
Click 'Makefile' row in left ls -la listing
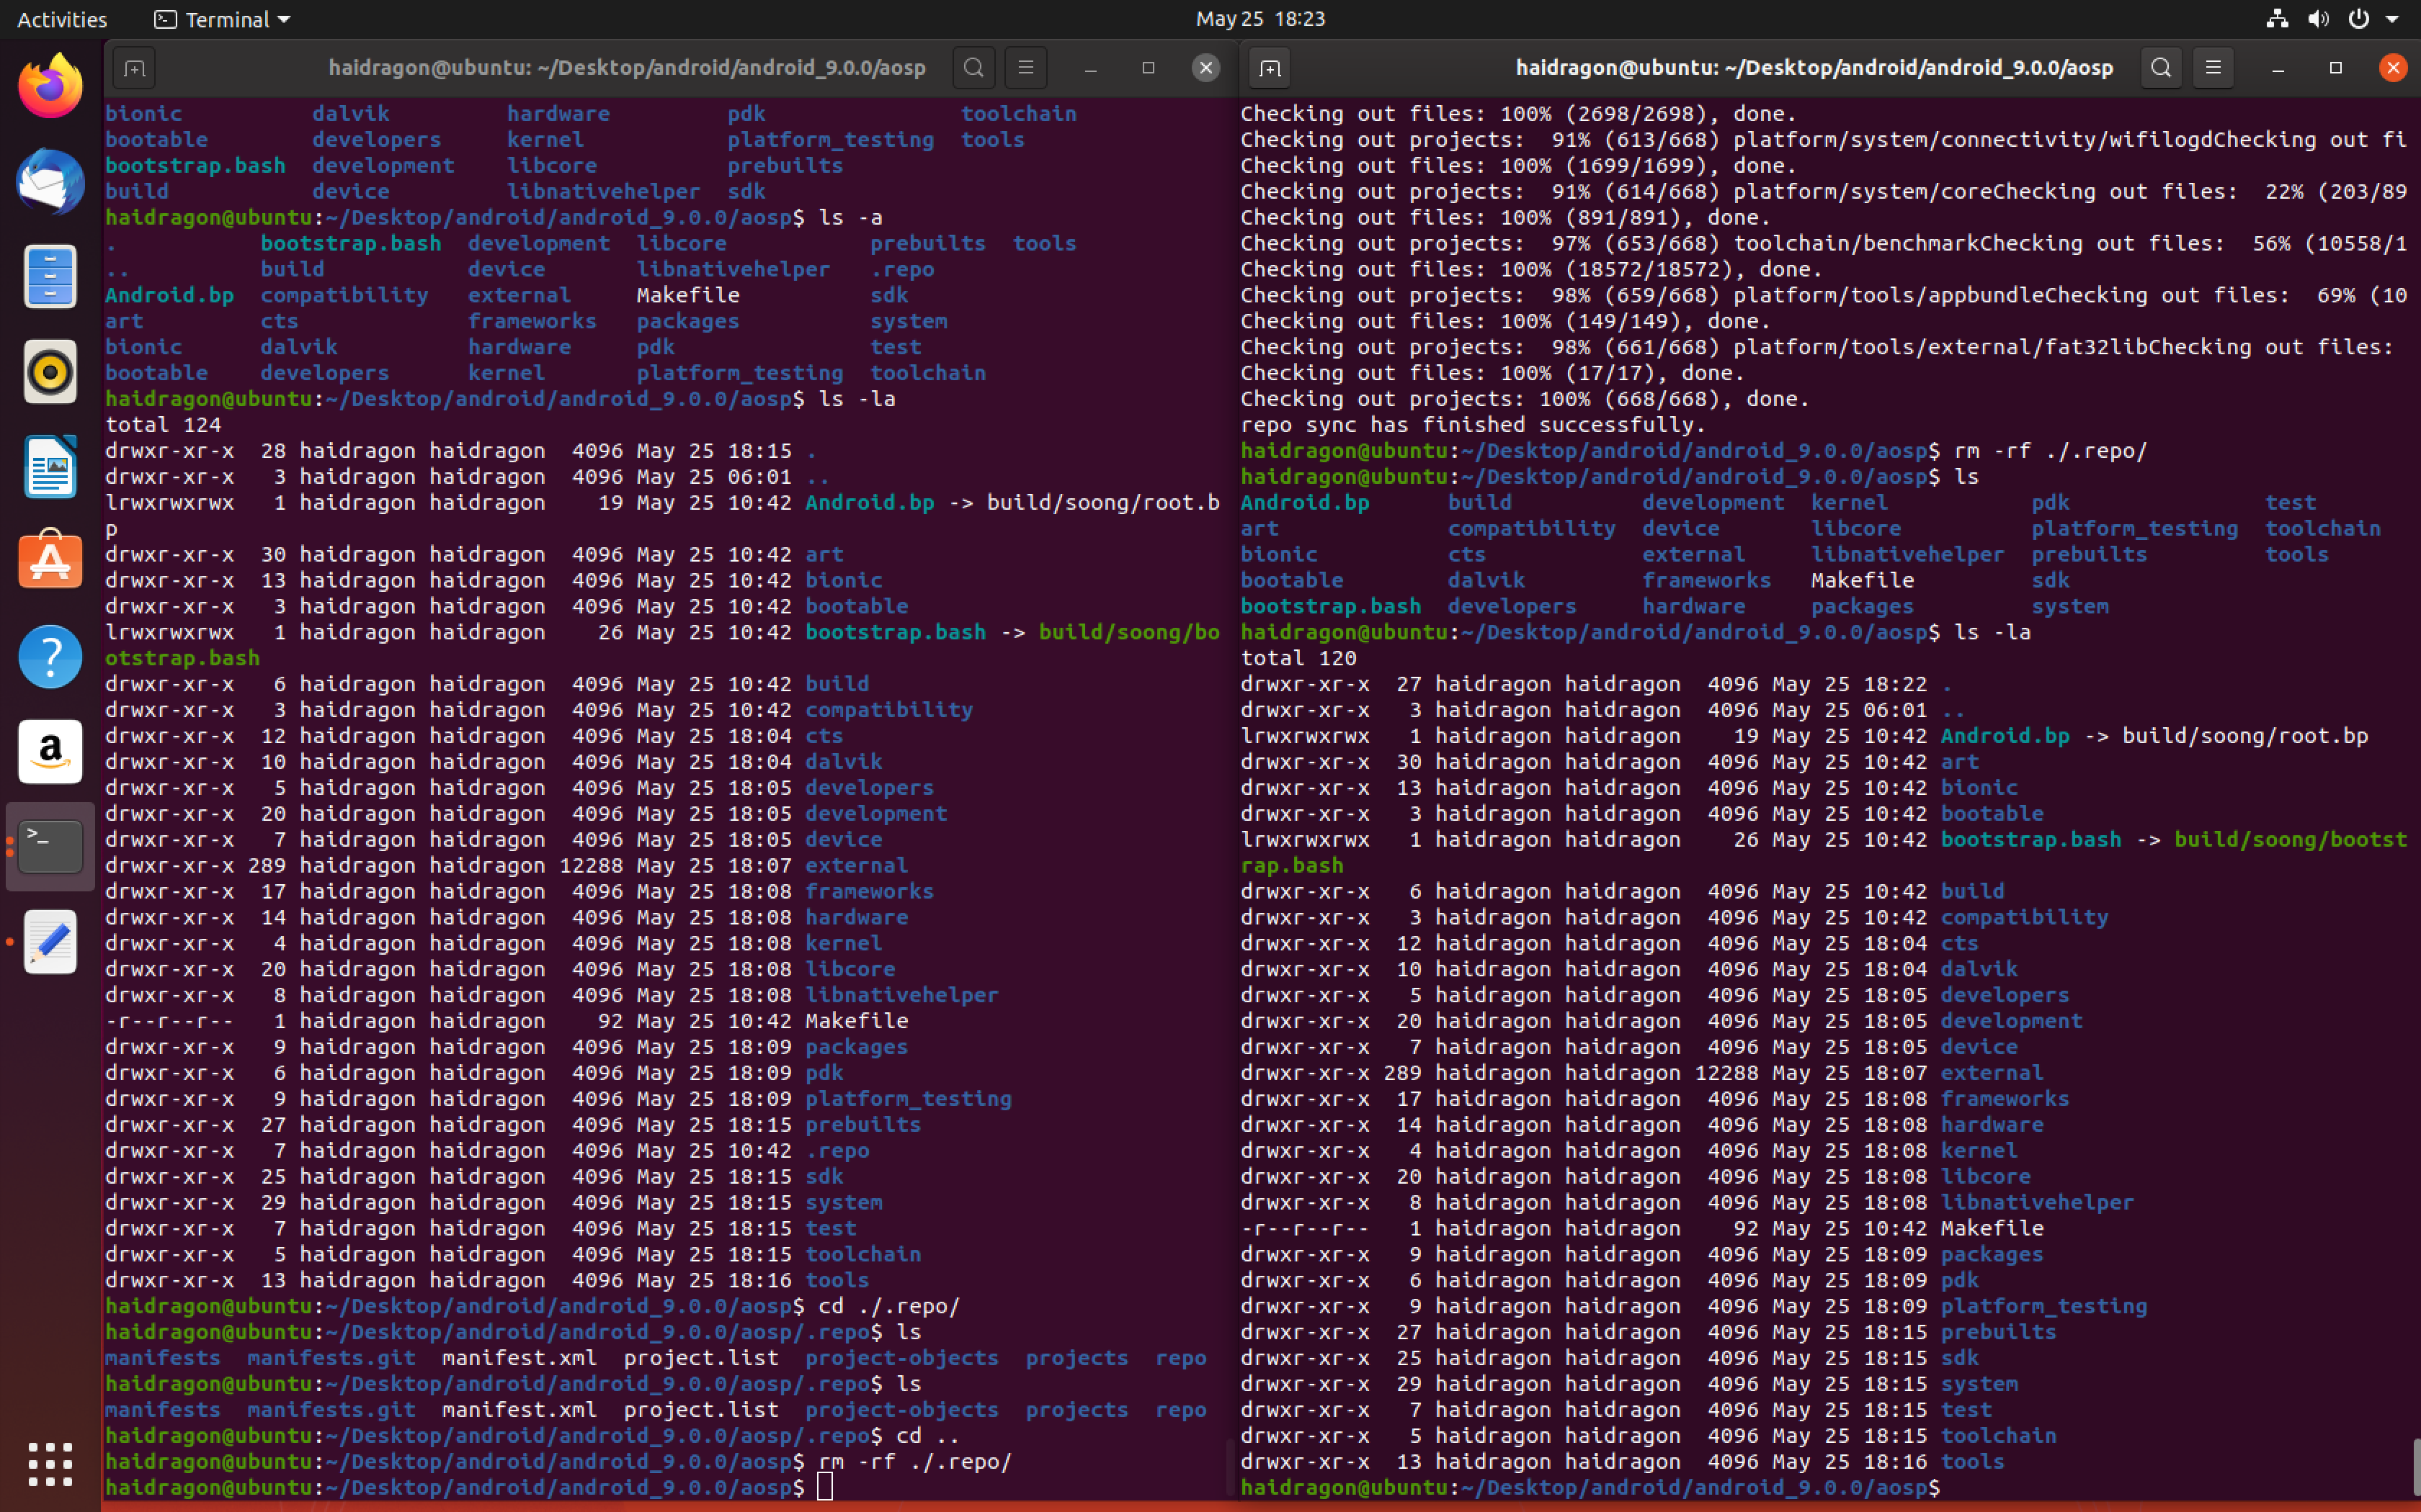[x=507, y=1021]
